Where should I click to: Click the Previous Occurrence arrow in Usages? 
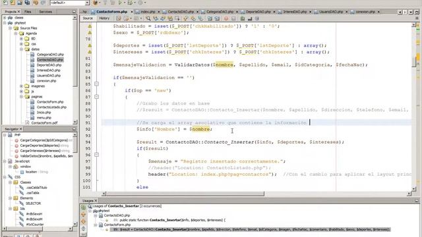click(83, 215)
